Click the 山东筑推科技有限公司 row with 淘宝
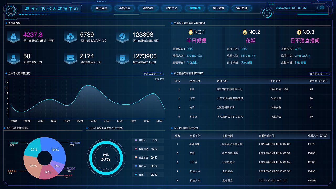 coord(251,89)
